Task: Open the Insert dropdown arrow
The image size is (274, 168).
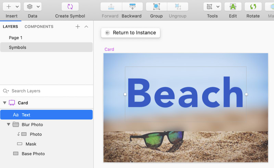Action: pos(17,7)
